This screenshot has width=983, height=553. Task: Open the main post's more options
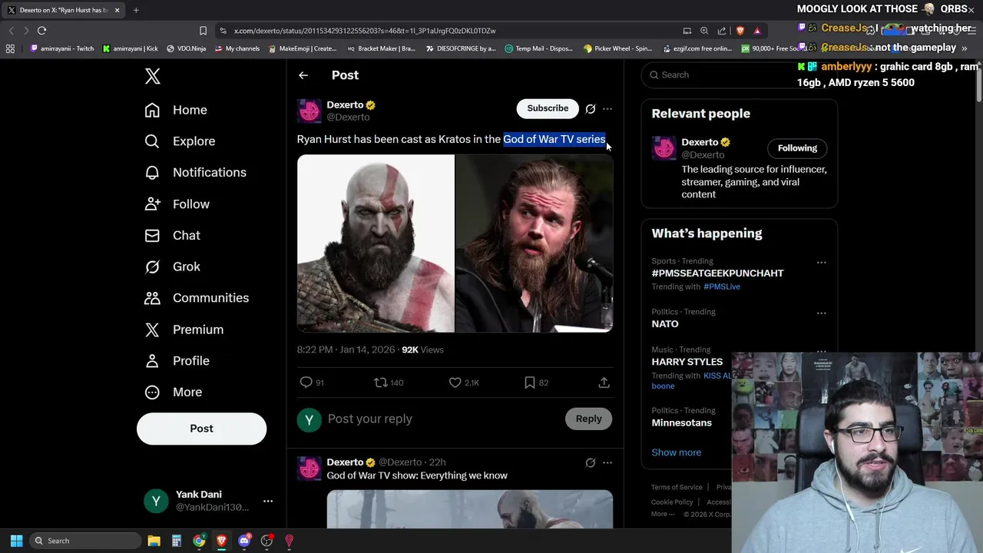pyautogui.click(x=607, y=108)
